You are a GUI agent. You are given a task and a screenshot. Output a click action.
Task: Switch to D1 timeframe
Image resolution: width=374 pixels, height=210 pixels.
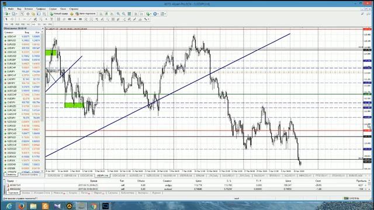pos(39,24)
